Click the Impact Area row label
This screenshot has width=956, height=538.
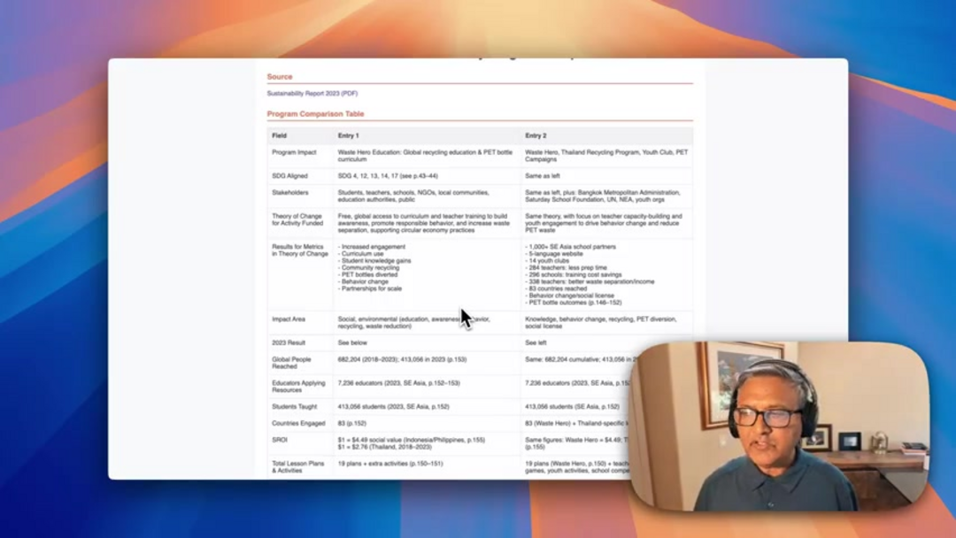click(289, 319)
